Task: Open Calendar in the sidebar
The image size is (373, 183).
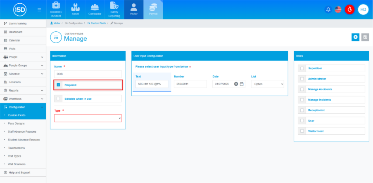Action: pyautogui.click(x=23, y=40)
